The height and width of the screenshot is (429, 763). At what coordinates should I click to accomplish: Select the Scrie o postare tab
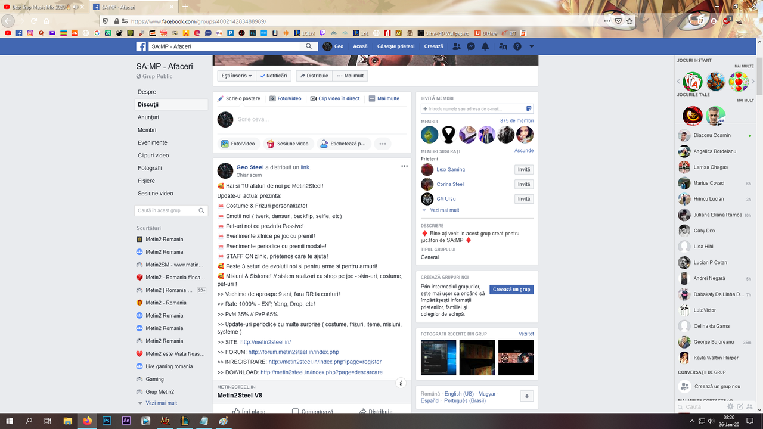coord(238,98)
